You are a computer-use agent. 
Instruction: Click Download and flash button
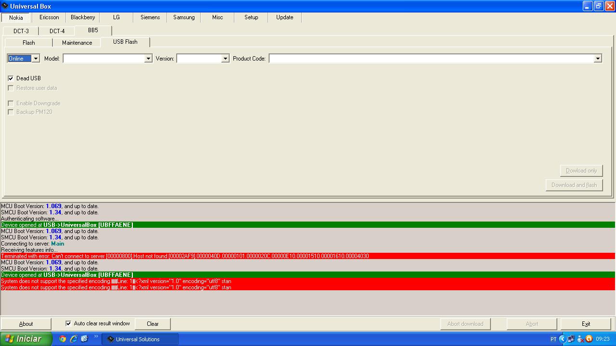574,185
